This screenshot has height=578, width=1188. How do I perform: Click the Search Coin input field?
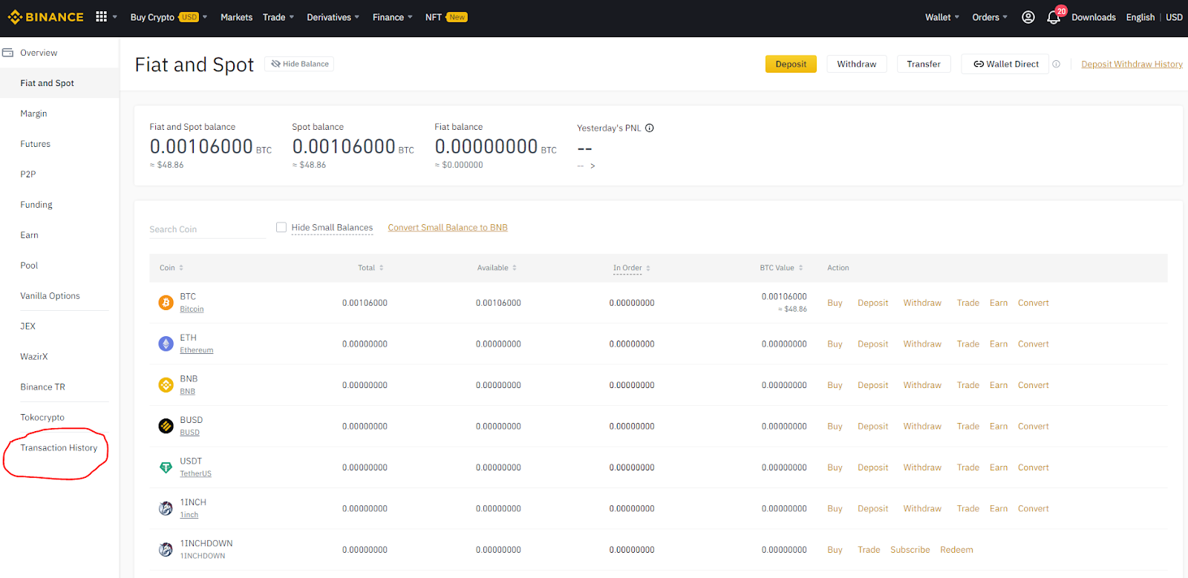(x=207, y=229)
